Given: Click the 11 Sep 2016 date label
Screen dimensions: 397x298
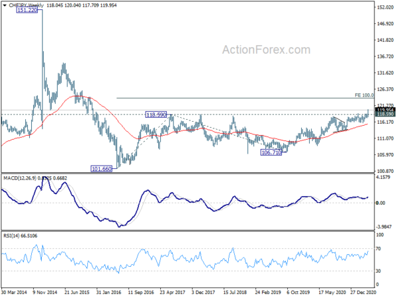Looking at the screenshot, I should click(x=141, y=293).
